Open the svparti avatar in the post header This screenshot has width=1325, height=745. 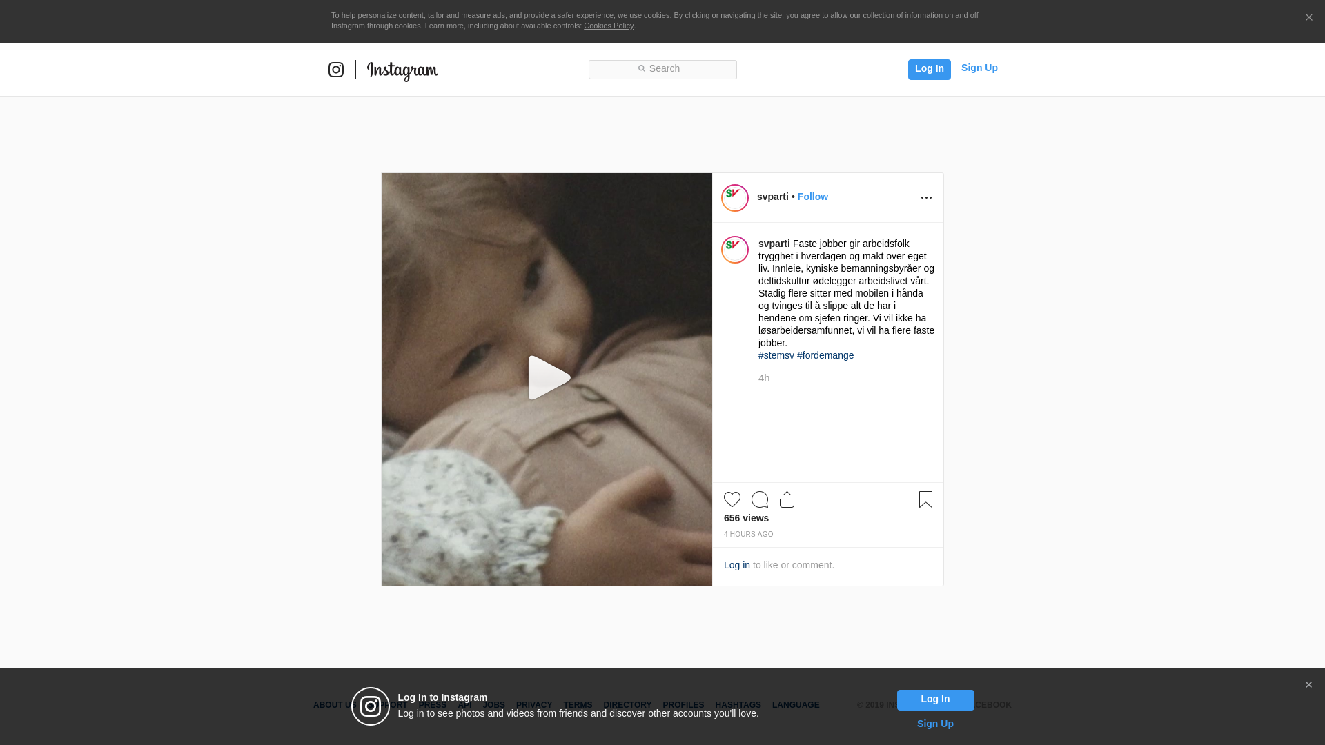pos(735,198)
